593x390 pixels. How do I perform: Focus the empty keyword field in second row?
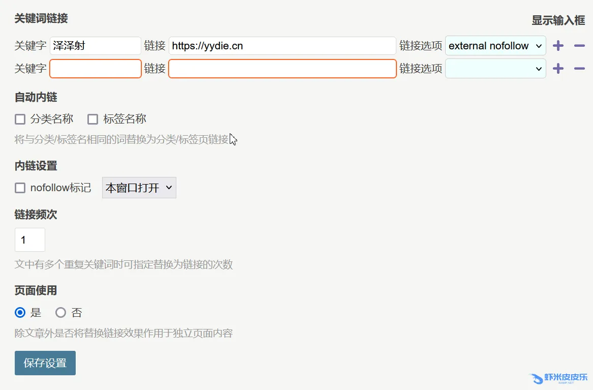[x=96, y=69]
